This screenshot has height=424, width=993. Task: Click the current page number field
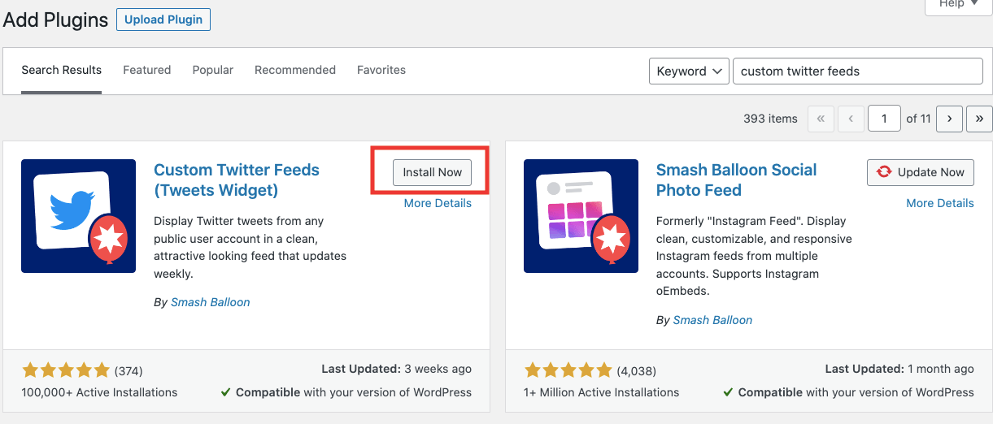point(883,119)
